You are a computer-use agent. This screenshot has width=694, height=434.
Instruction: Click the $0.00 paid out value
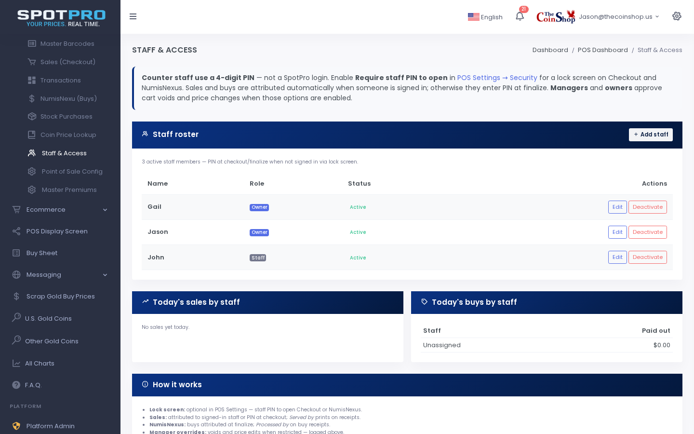(x=662, y=345)
